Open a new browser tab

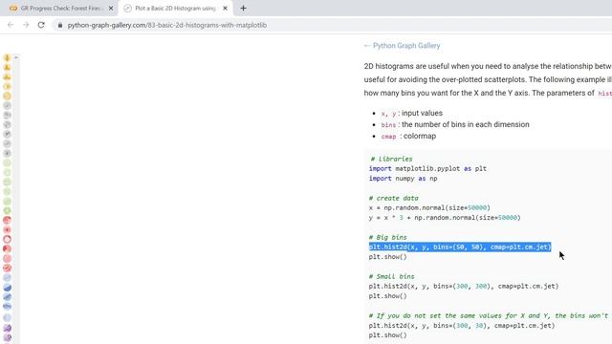point(243,8)
